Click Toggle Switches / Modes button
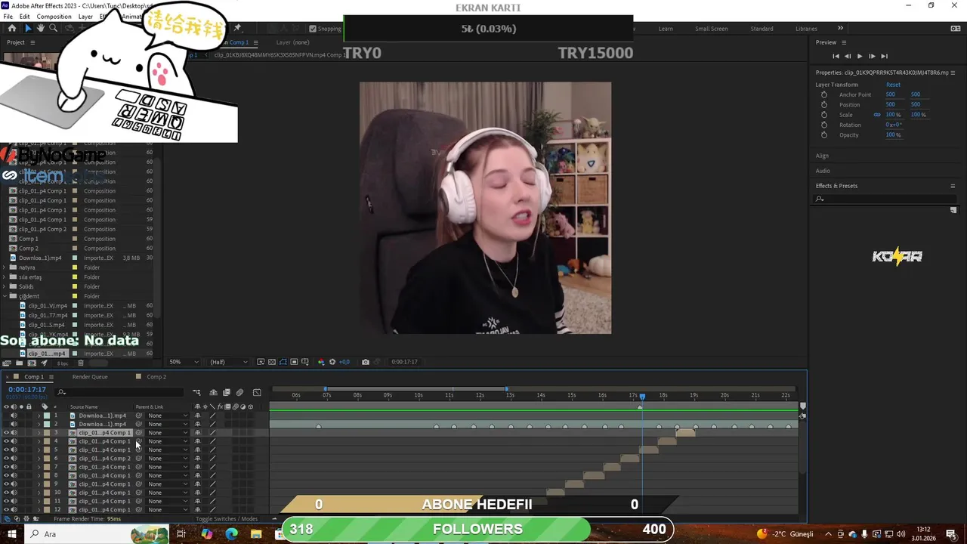Image resolution: width=967 pixels, height=544 pixels. 227,519
